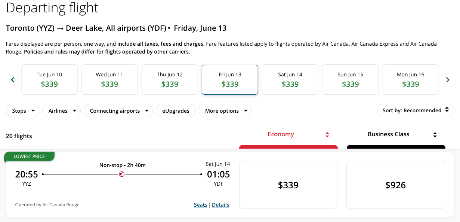The height and width of the screenshot is (222, 460).
Task: Click the Business Class sort arrows icon
Action: click(435, 135)
